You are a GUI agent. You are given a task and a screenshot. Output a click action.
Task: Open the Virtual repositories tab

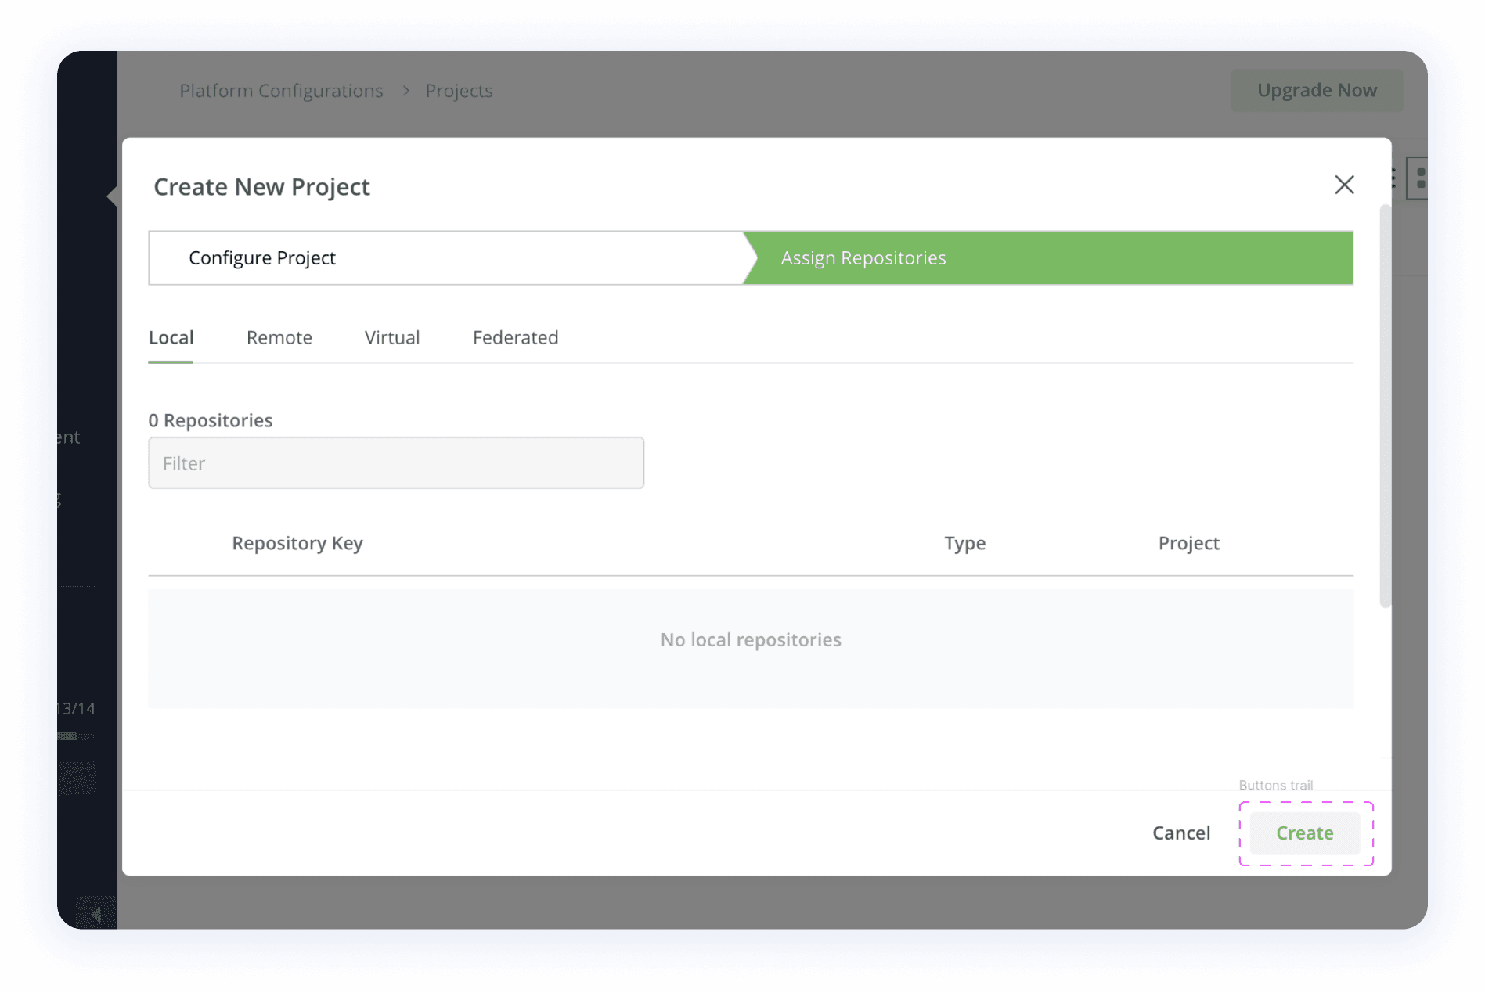(392, 337)
